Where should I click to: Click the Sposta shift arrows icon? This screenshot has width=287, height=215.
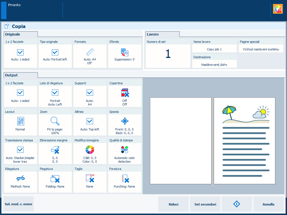[x=124, y=121]
